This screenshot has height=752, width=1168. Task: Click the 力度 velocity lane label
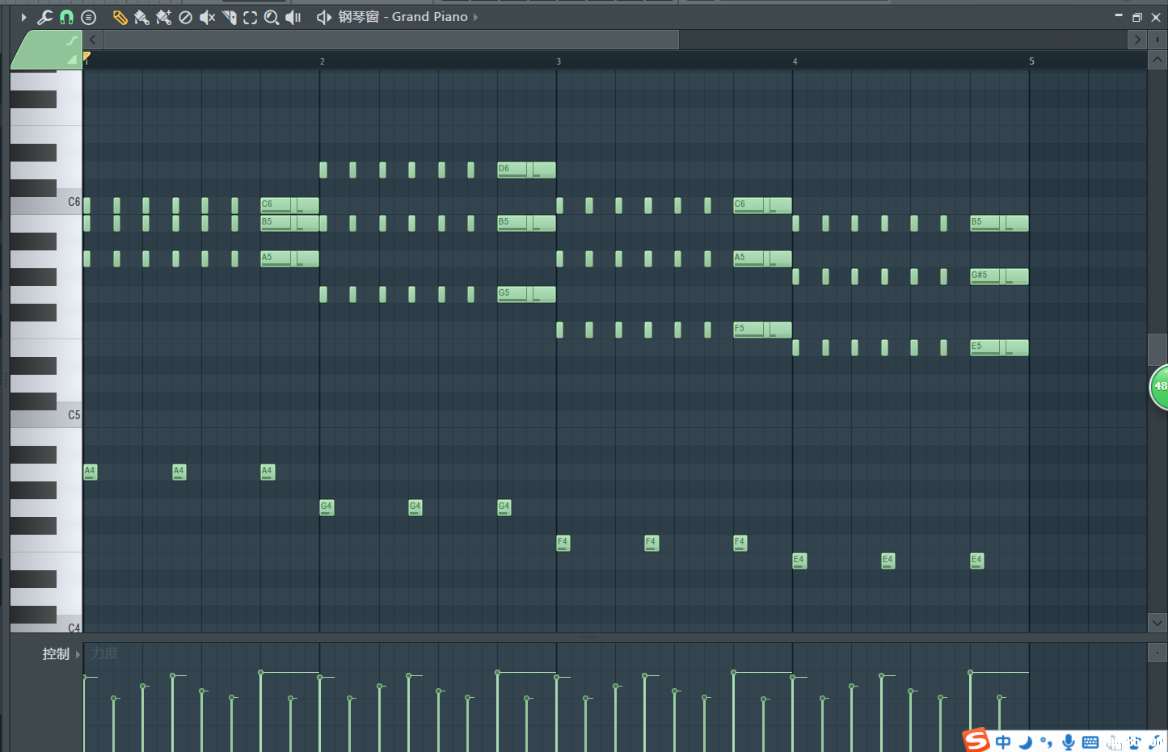[104, 653]
